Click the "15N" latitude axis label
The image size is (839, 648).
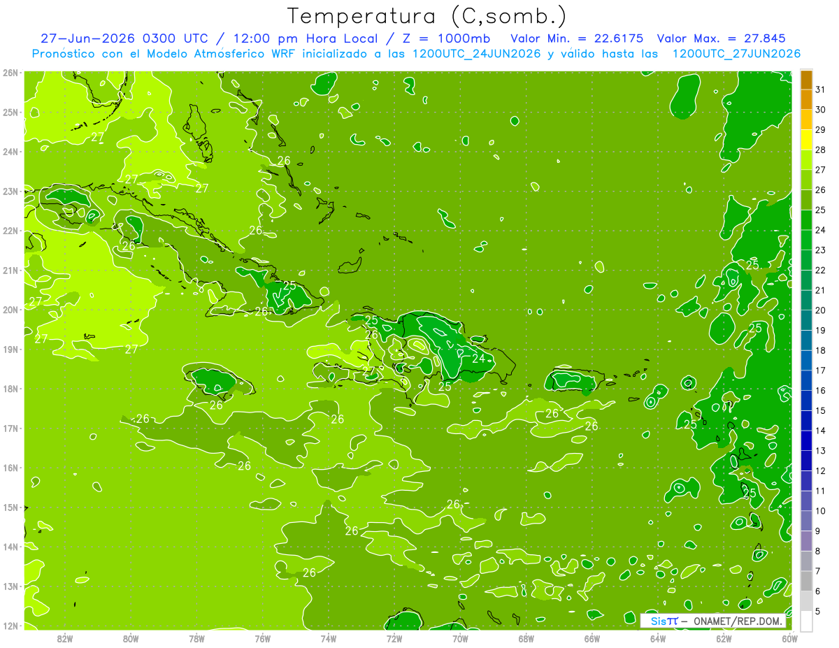10,507
